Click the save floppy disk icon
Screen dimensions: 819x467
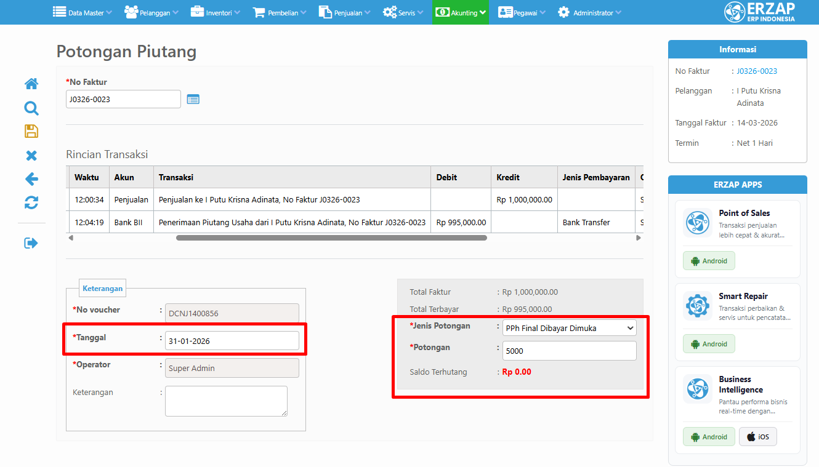[x=31, y=131]
